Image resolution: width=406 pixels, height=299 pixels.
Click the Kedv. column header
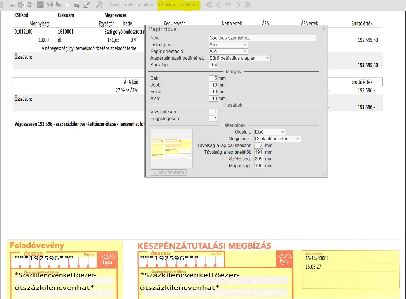[x=128, y=24]
